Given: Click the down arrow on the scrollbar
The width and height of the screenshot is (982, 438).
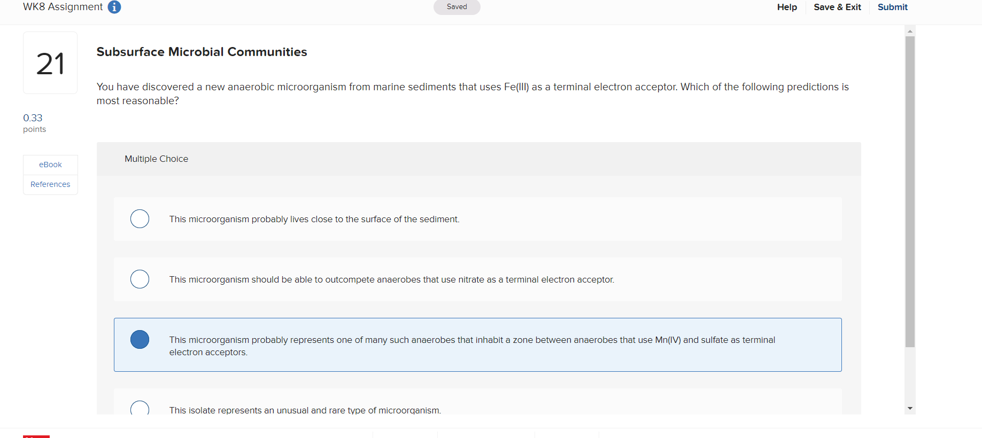Looking at the screenshot, I should (x=909, y=408).
